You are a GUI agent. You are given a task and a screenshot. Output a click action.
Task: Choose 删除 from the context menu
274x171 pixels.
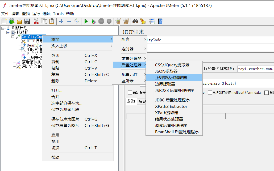point(78,81)
